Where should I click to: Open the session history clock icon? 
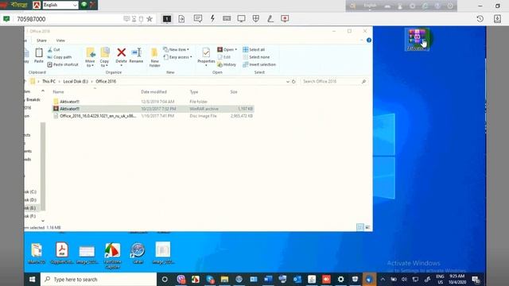480,19
